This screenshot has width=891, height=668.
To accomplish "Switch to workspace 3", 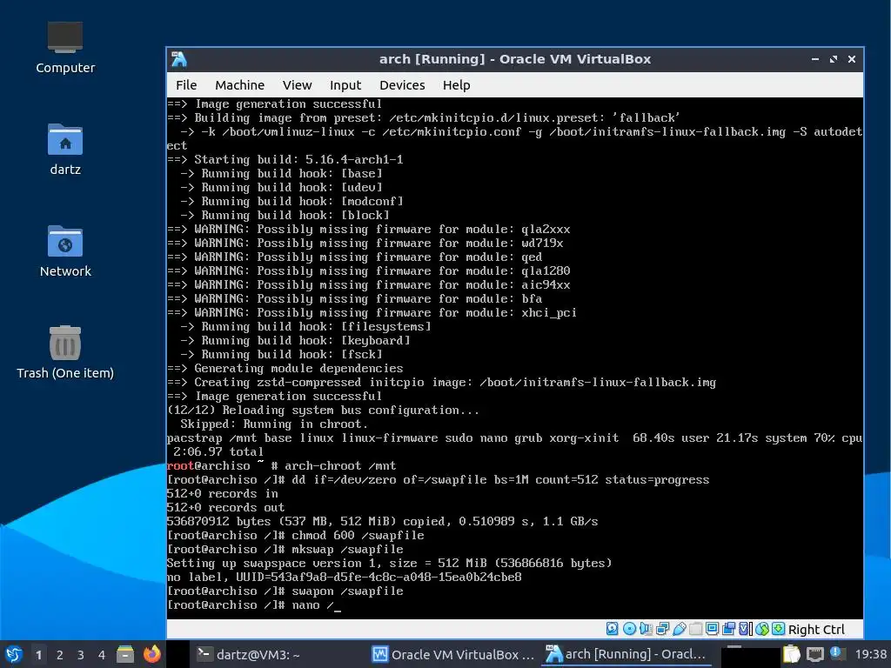I will click(x=81, y=655).
